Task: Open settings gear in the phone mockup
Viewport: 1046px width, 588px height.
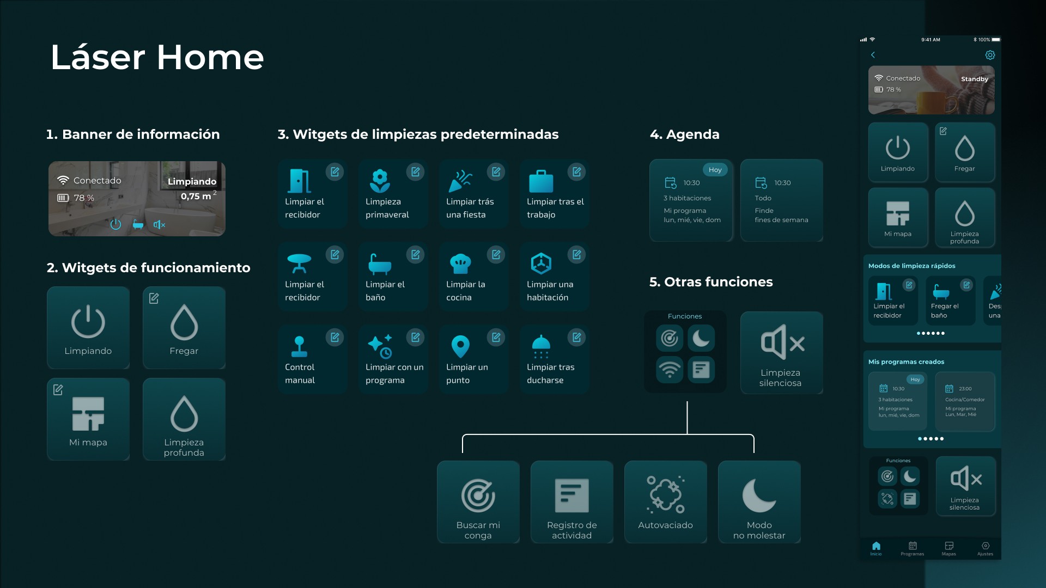Action: tap(990, 55)
